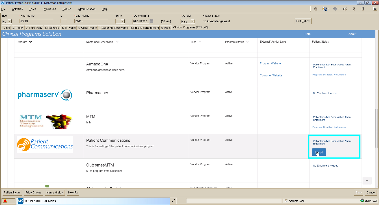Viewport: 379px width, 205px height.
Task: Click the Patient Communications logo
Action: 45,145
